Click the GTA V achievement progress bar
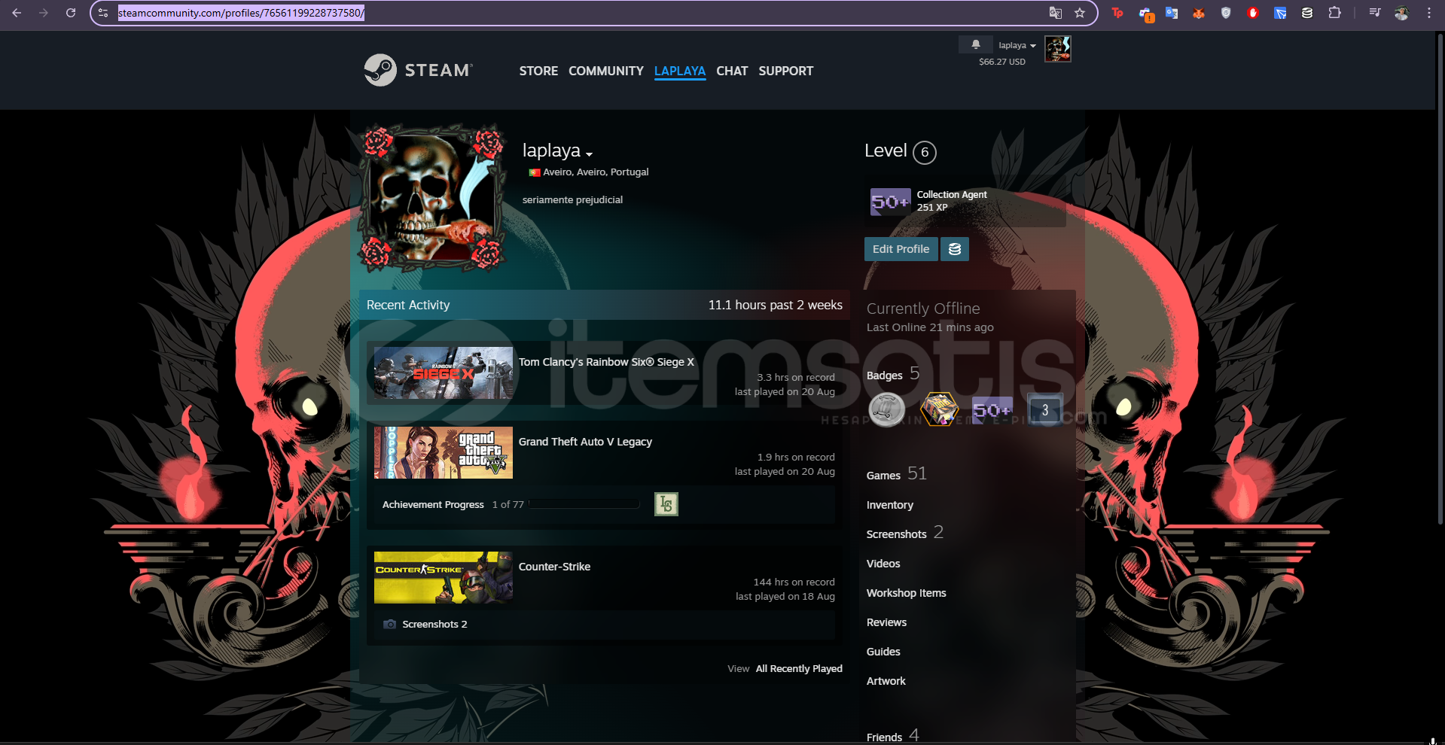This screenshot has height=745, width=1445. click(584, 504)
